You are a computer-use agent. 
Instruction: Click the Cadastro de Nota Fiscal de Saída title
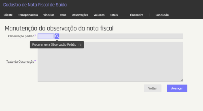tap(35, 5)
